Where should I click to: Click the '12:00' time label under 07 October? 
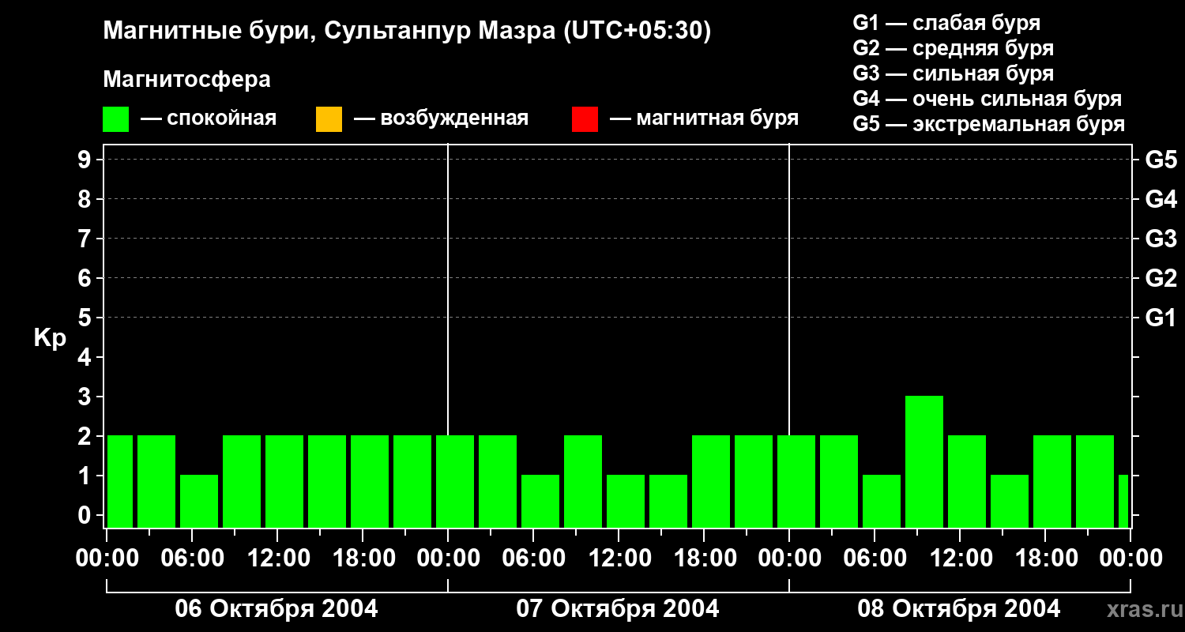tap(619, 559)
